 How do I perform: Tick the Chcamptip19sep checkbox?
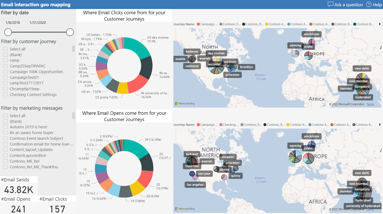[x=5, y=89]
